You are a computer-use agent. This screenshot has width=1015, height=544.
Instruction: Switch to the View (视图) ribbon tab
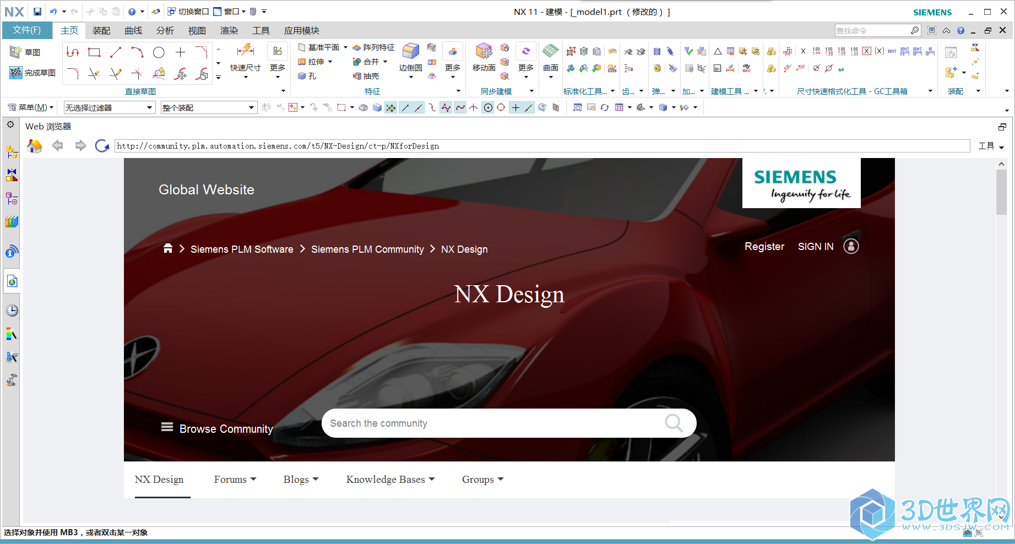(197, 30)
